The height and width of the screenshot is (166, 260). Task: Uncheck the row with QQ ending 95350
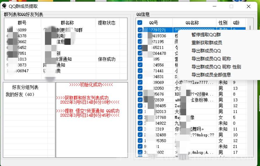click(x=140, y=140)
